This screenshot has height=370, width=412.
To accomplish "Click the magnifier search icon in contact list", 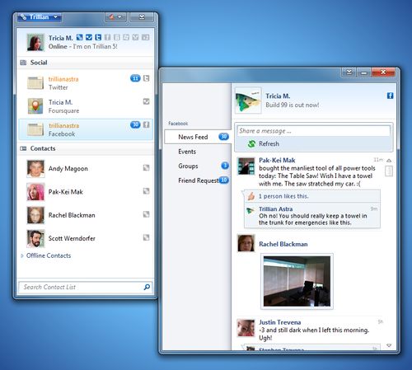I will (x=147, y=287).
